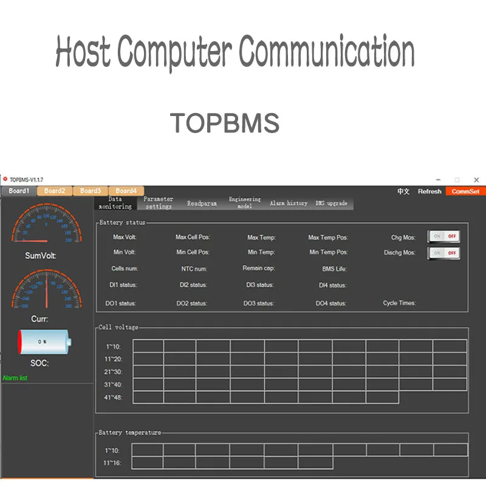Click the NTC num label
486x486 pixels.
(194, 269)
